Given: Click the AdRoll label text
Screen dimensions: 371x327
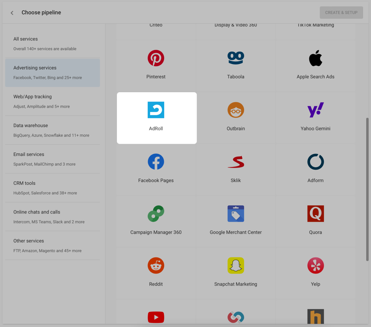Looking at the screenshot, I should (156, 129).
